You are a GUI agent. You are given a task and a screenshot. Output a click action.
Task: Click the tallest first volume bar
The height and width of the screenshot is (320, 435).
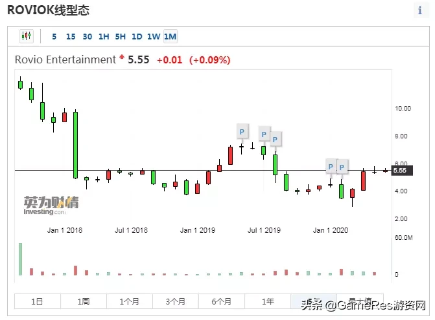click(20, 259)
